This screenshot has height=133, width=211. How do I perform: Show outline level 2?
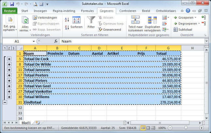tap(9, 48)
